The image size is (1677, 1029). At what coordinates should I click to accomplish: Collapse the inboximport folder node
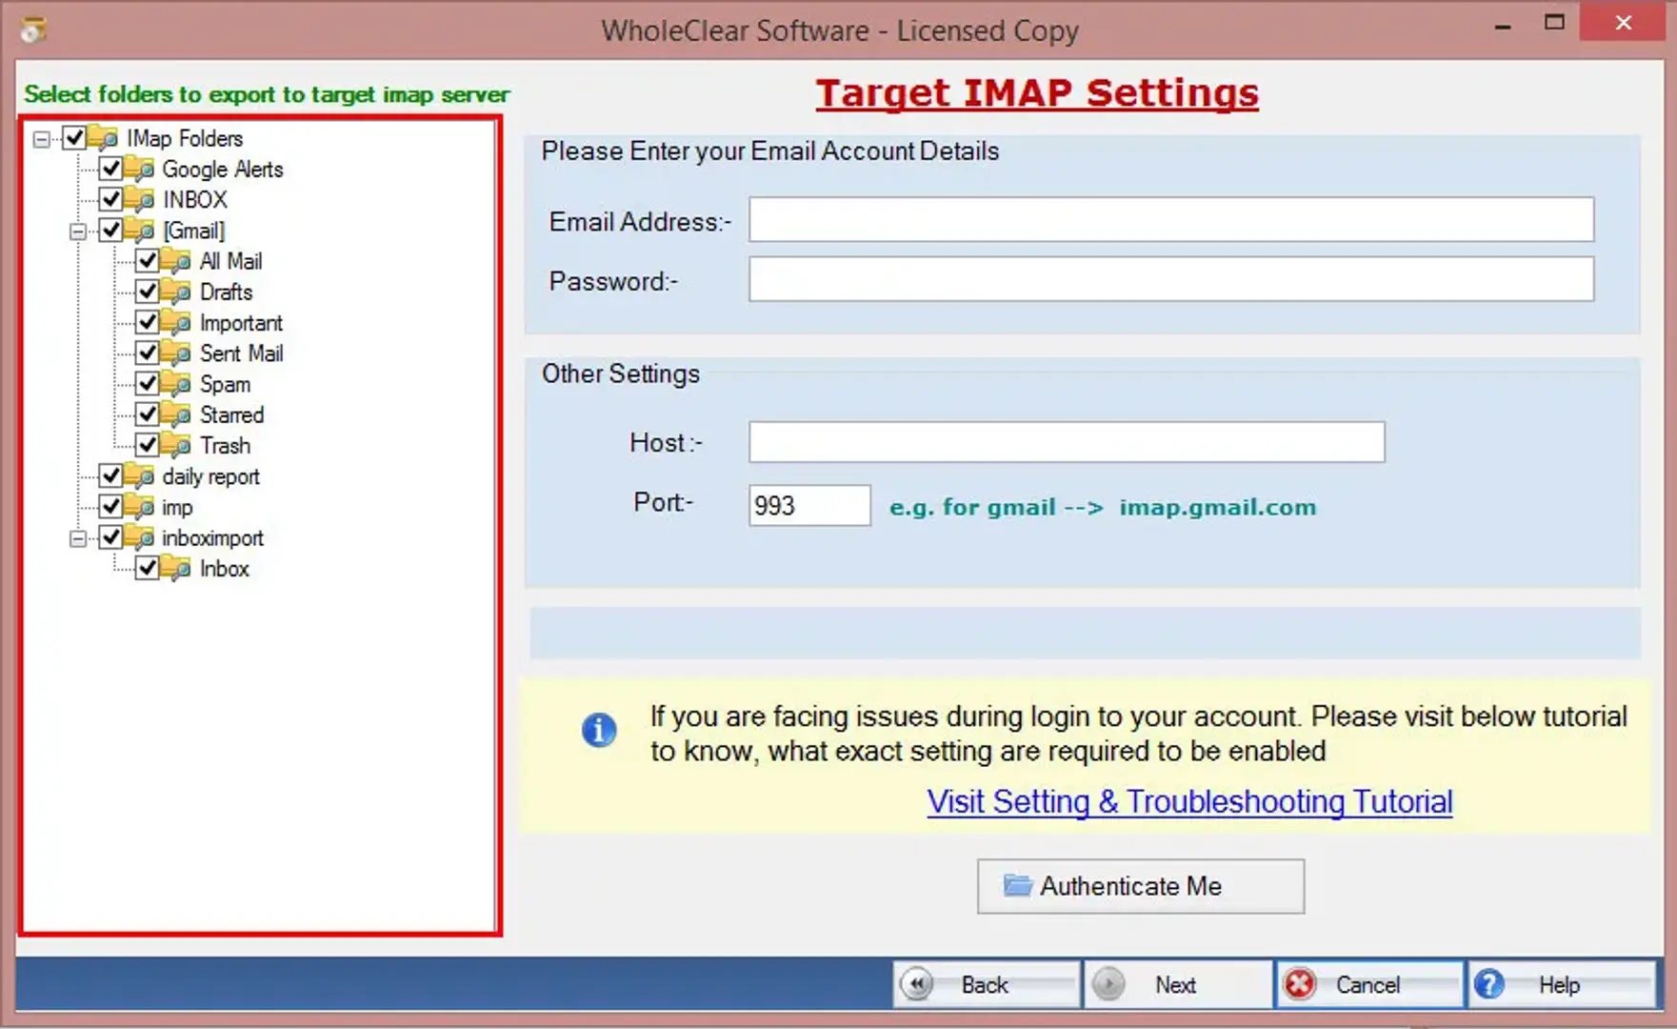78,539
